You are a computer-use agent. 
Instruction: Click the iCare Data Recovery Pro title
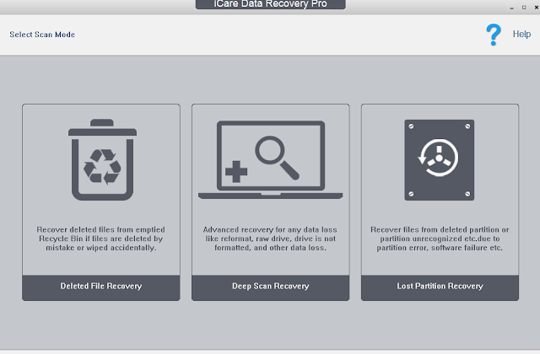(270, 4)
